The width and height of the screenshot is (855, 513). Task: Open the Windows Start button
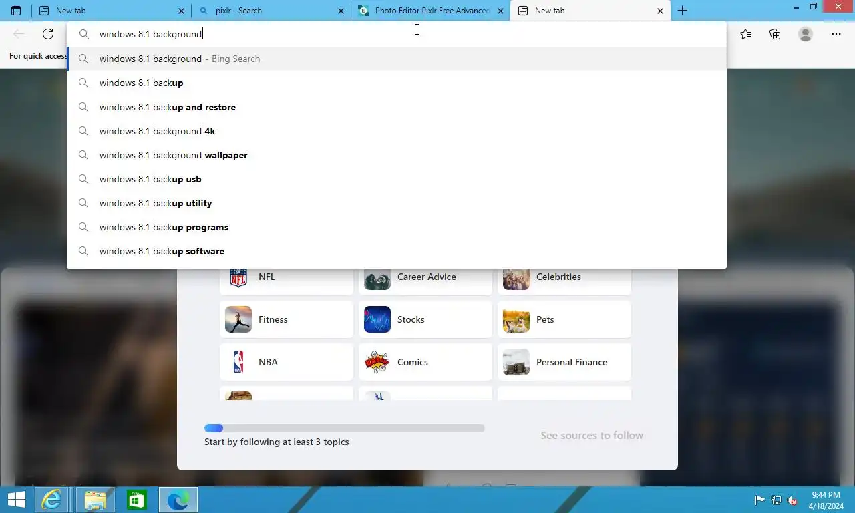tap(16, 500)
